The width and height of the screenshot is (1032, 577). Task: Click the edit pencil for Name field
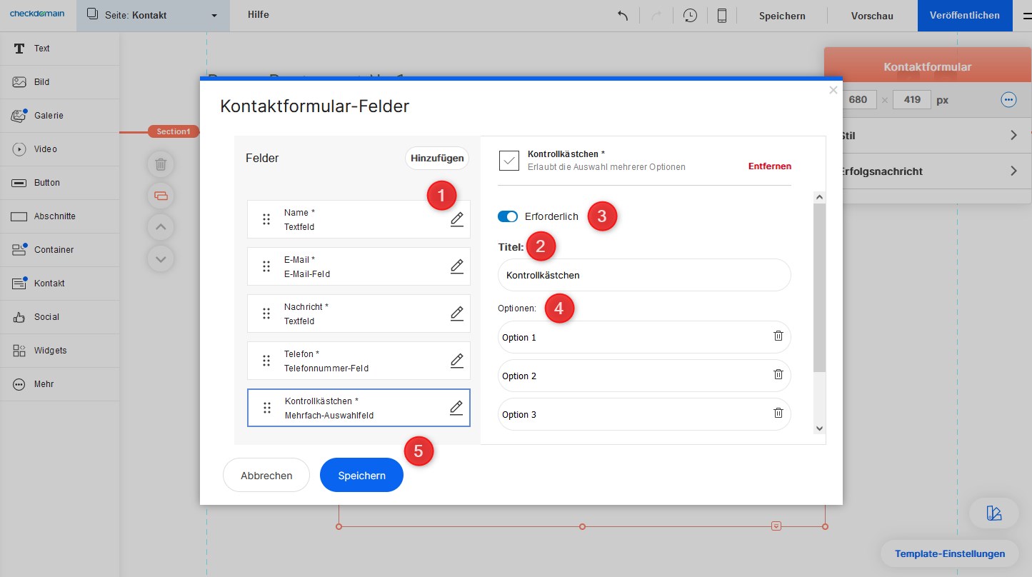coord(456,219)
